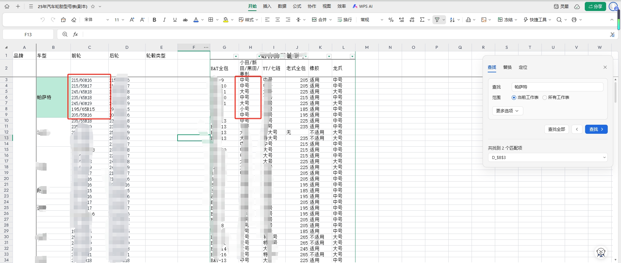621x263 pixels.
Task: Align text to the left
Action: (x=267, y=20)
